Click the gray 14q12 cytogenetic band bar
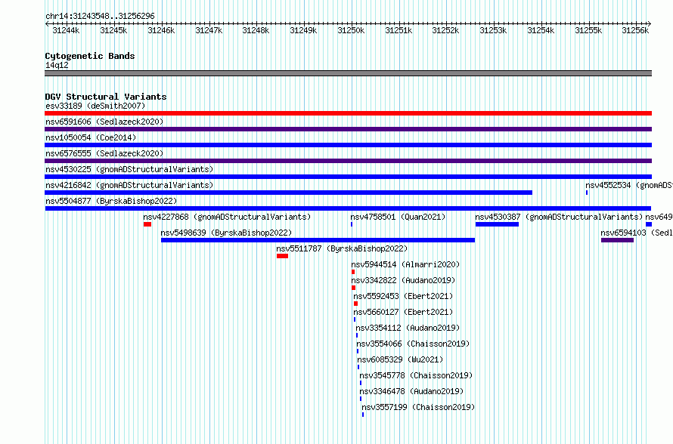The width and height of the screenshot is (673, 444). pyautogui.click(x=348, y=73)
